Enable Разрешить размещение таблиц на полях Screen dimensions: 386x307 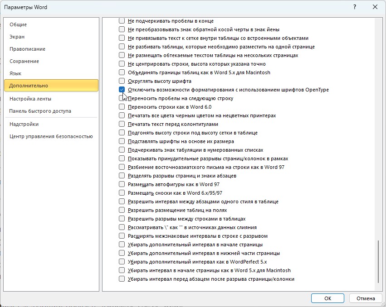(122, 210)
